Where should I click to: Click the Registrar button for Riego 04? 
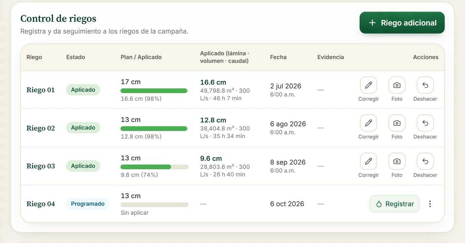tap(395, 204)
